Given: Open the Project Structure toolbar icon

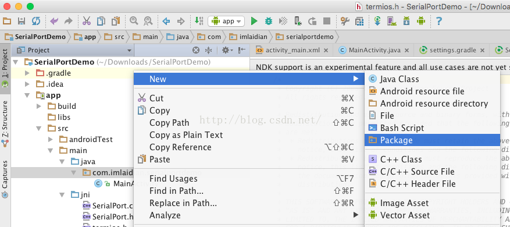Looking at the screenshot, I should pyautogui.click(x=359, y=22).
